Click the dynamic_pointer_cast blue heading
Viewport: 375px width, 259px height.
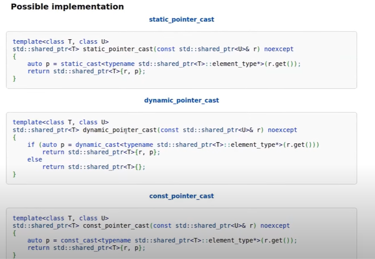pyautogui.click(x=181, y=100)
